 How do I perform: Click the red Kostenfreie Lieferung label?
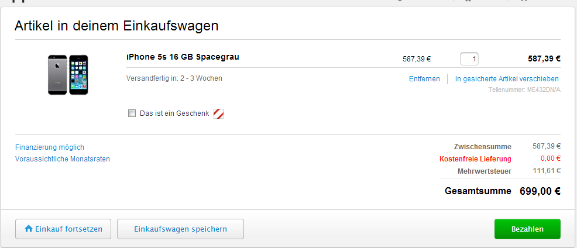tap(475, 159)
